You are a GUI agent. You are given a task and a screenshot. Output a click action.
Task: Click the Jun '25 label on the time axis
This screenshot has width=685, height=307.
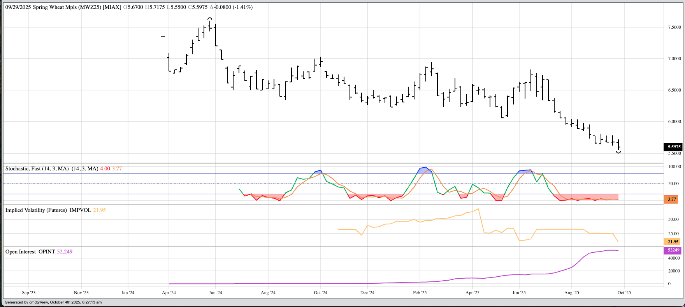coord(519,293)
